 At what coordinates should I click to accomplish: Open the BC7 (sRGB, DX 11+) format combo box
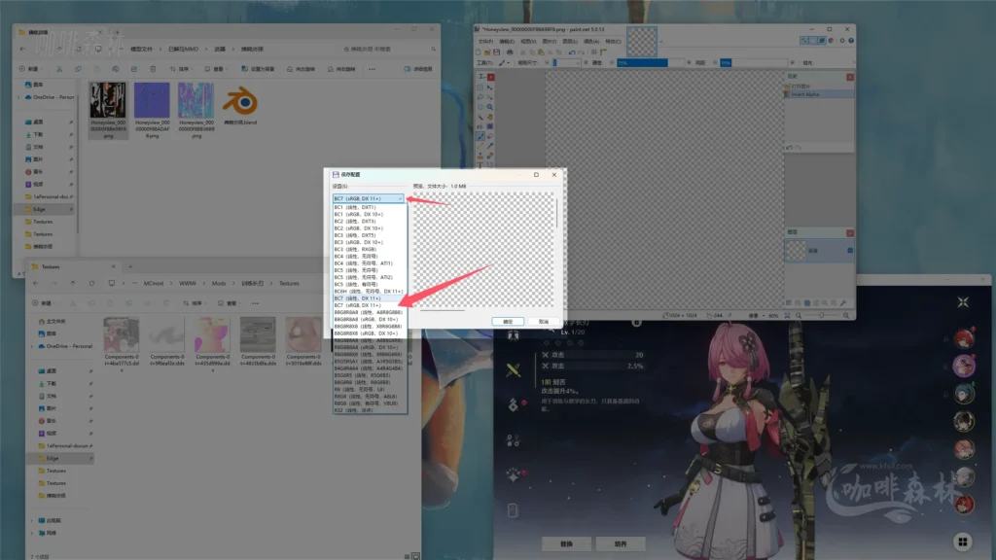pos(369,198)
